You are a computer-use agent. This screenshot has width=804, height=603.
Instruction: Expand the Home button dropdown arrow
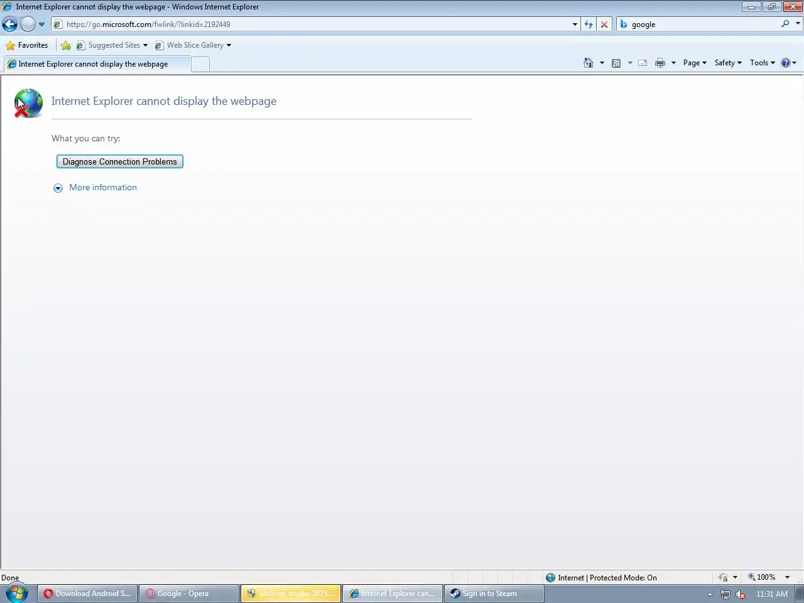pos(602,63)
